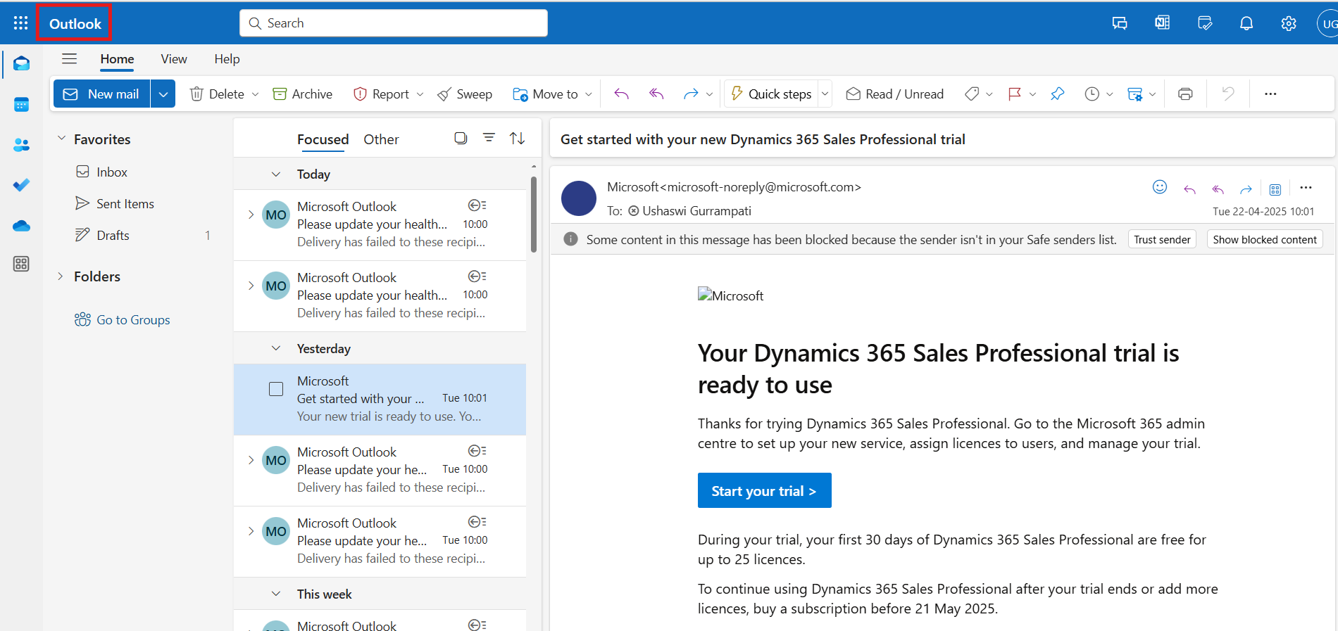Image resolution: width=1338 pixels, height=631 pixels.
Task: Open the People contacts icon
Action: click(x=21, y=145)
